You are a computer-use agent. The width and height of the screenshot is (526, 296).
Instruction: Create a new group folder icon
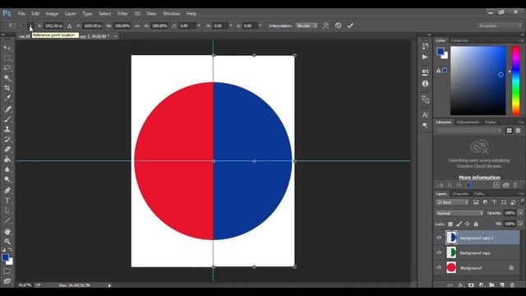click(491, 285)
